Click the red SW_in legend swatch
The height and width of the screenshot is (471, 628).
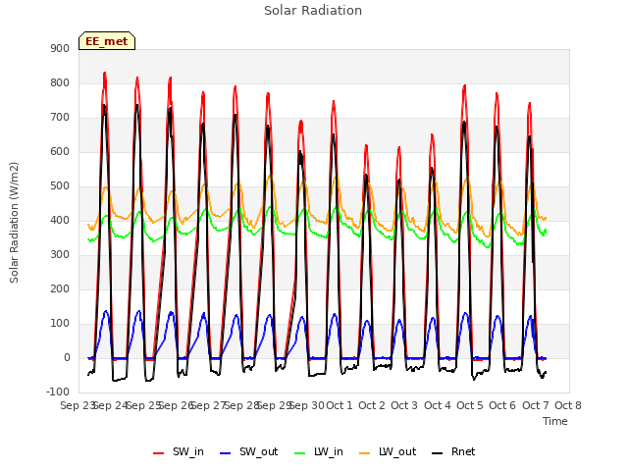tap(159, 453)
